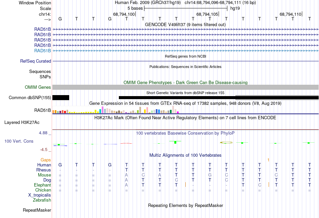Viewport: 319px width, 218px height.
Task: Click the 5 bases scale bar
Action: coord(186,8)
